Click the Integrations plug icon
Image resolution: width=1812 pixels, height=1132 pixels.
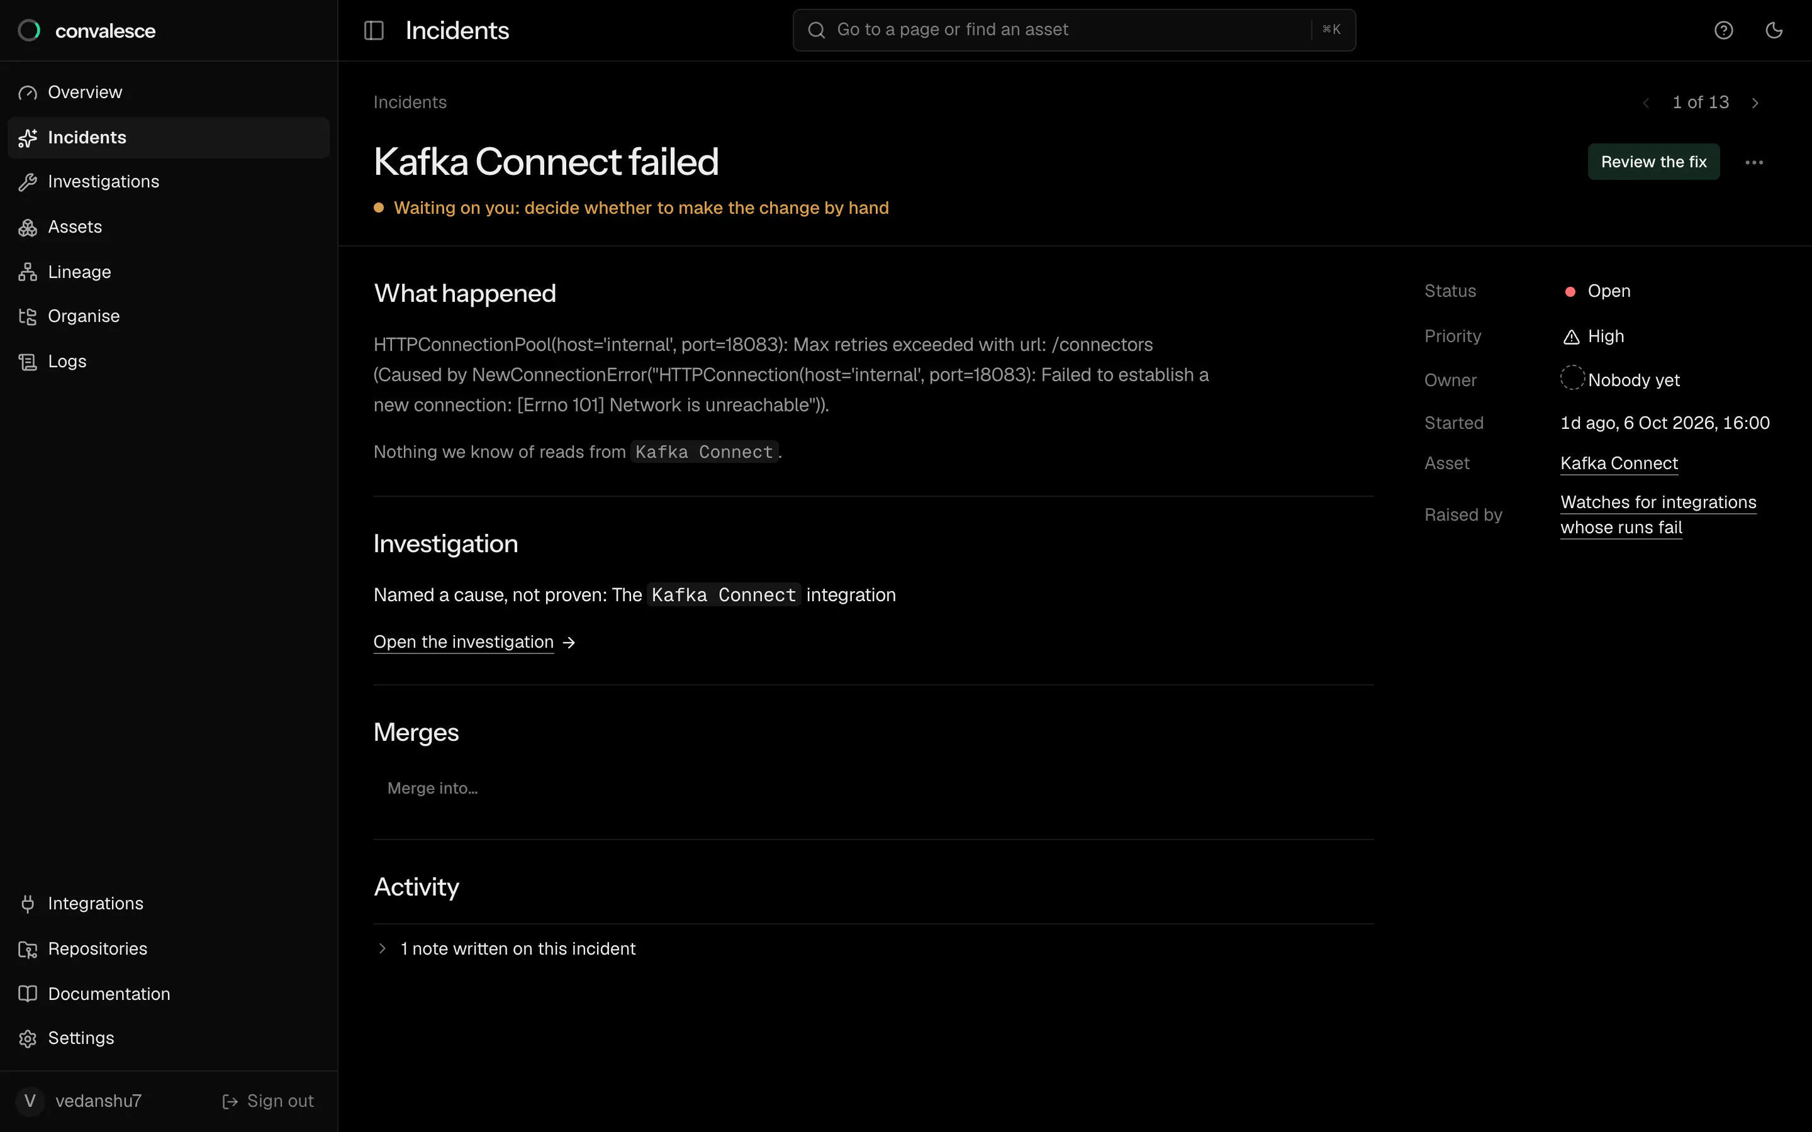[28, 904]
